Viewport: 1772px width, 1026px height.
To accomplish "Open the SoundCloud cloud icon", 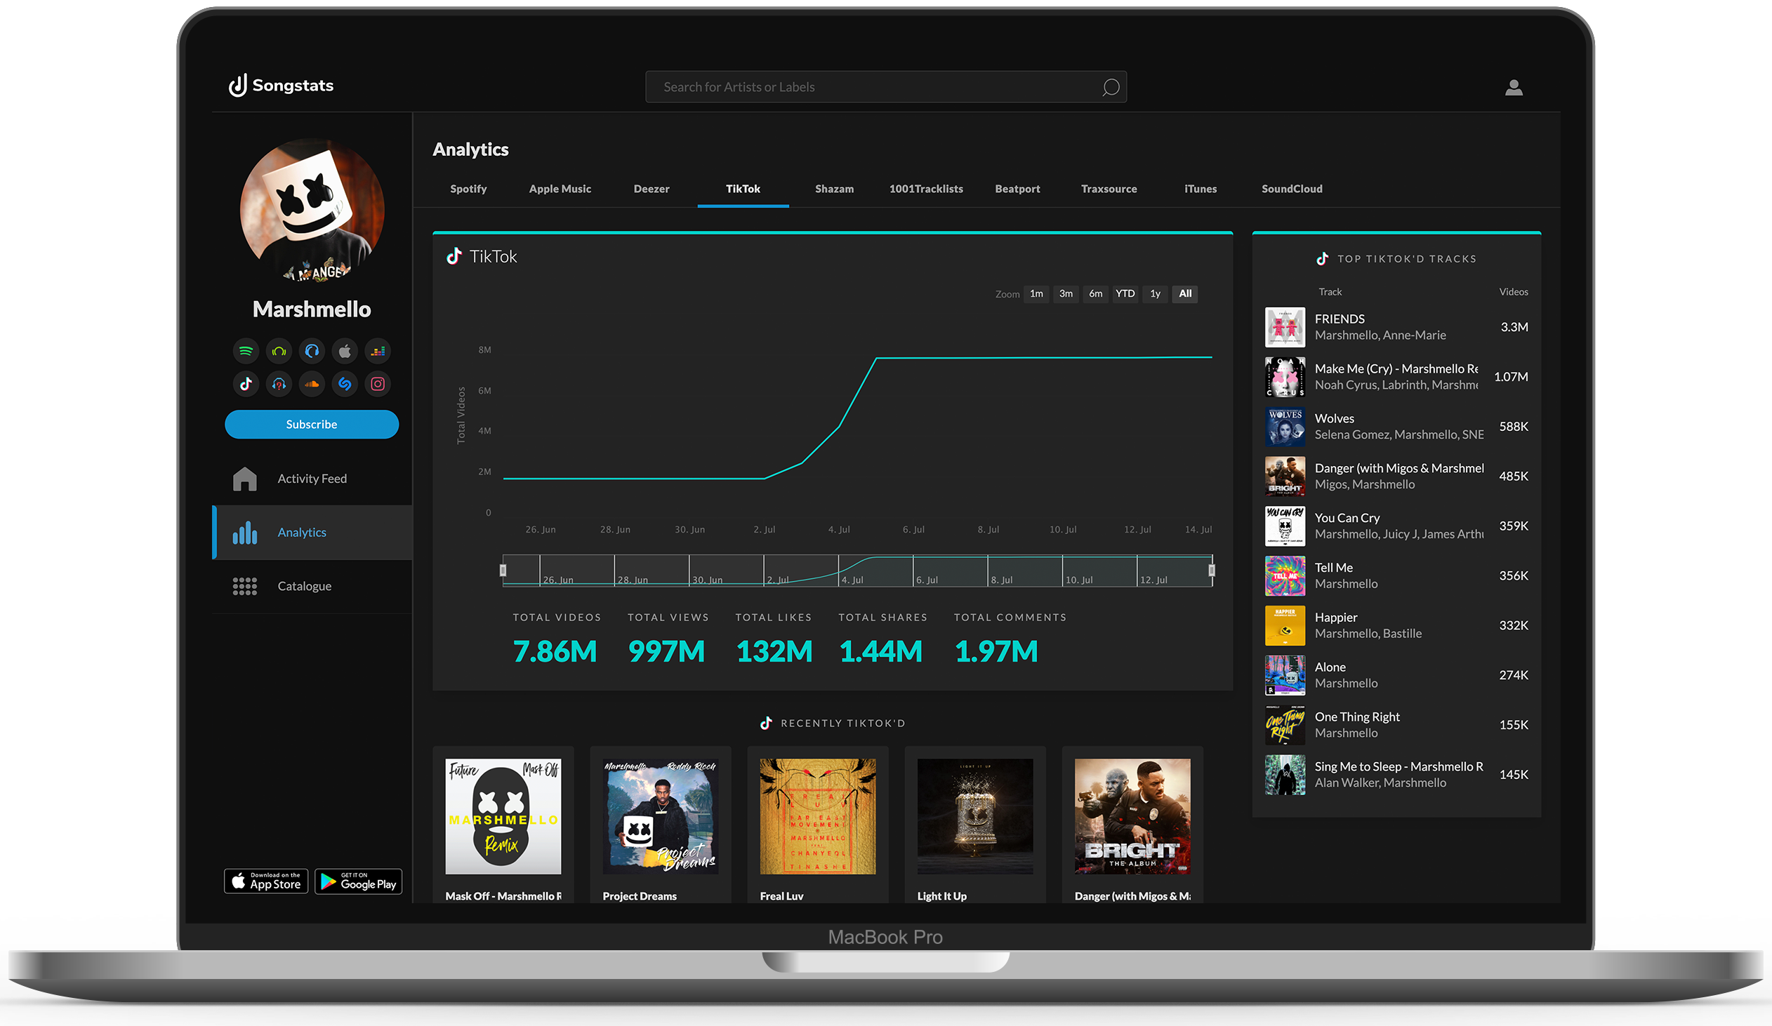I will pos(312,384).
